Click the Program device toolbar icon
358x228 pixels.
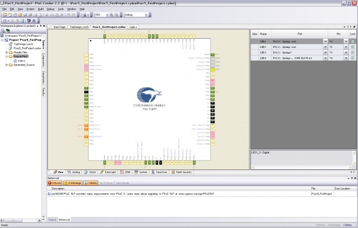pyautogui.click(x=29, y=21)
